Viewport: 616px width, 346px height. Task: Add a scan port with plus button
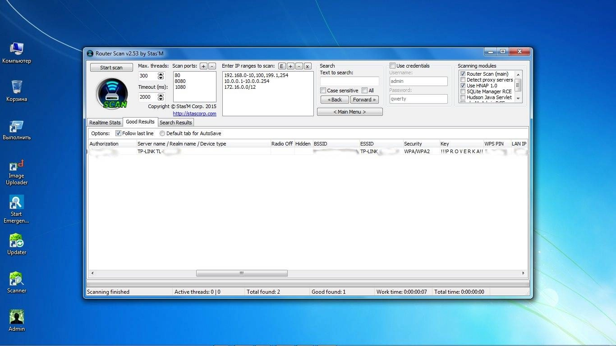tap(203, 66)
